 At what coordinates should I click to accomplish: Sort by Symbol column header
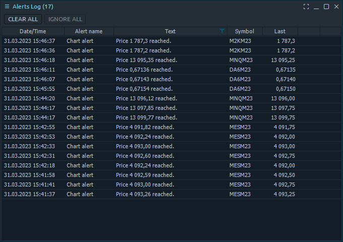coord(245,31)
